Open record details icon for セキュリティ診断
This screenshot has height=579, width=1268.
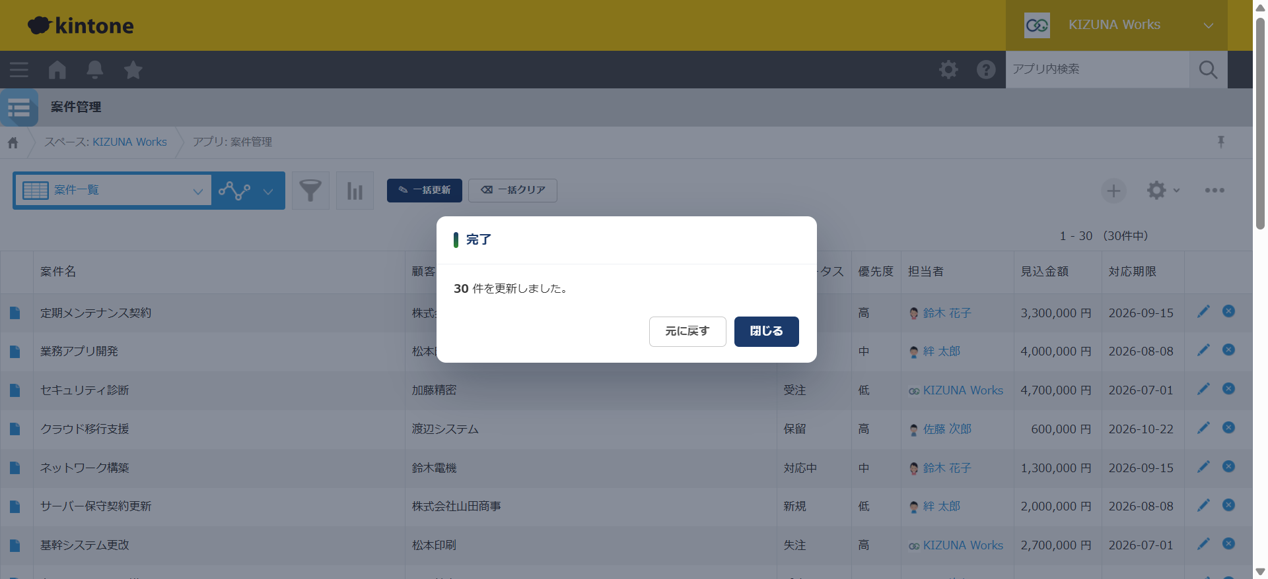point(15,390)
